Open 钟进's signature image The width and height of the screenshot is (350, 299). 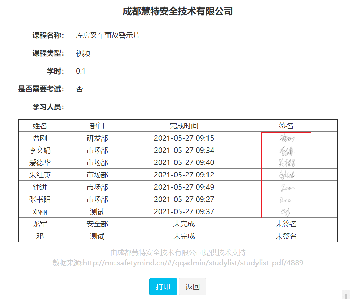point(287,188)
